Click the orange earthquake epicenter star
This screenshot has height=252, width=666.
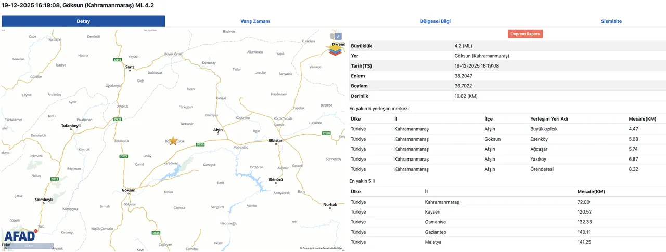tap(173, 141)
